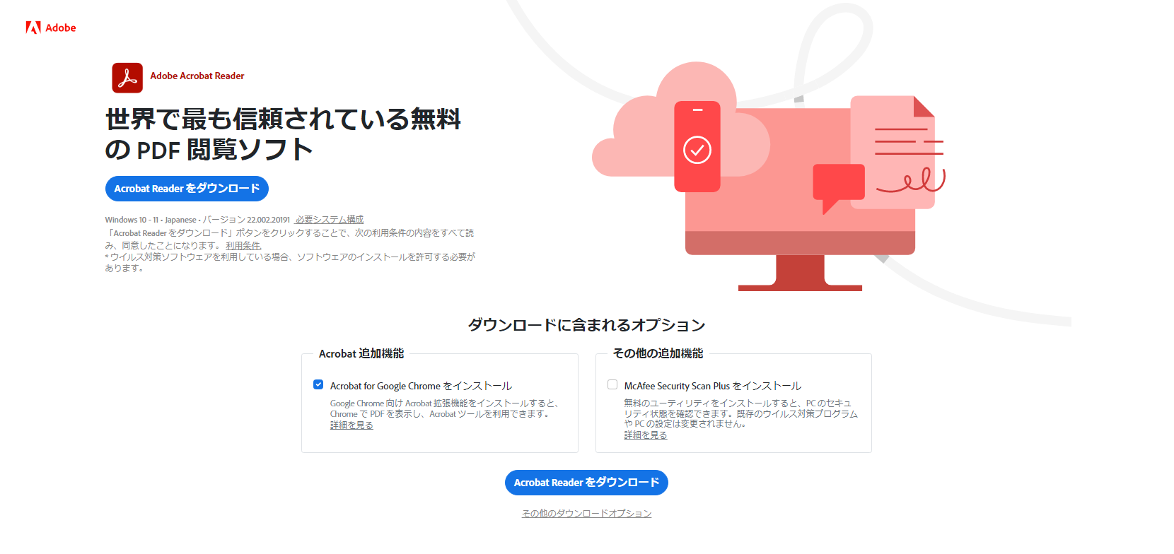Click the bottom Acrobat Reader をダウンロード button
The height and width of the screenshot is (554, 1174).
tap(586, 483)
